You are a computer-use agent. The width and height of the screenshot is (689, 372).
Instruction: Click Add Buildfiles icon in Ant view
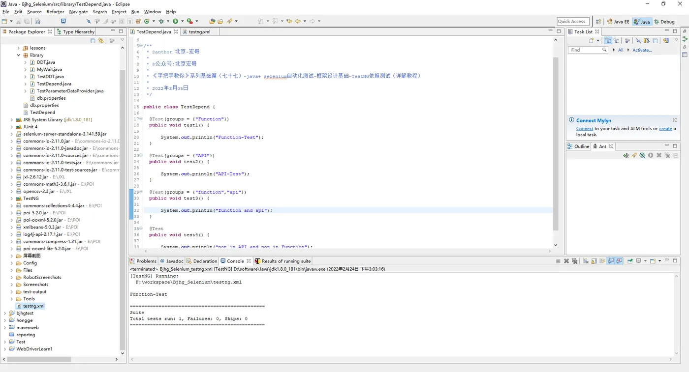pyautogui.click(x=626, y=155)
